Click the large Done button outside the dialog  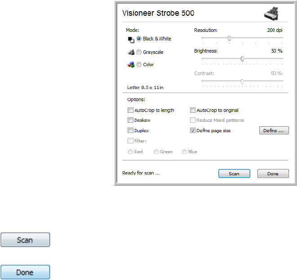pyautogui.click(x=25, y=272)
